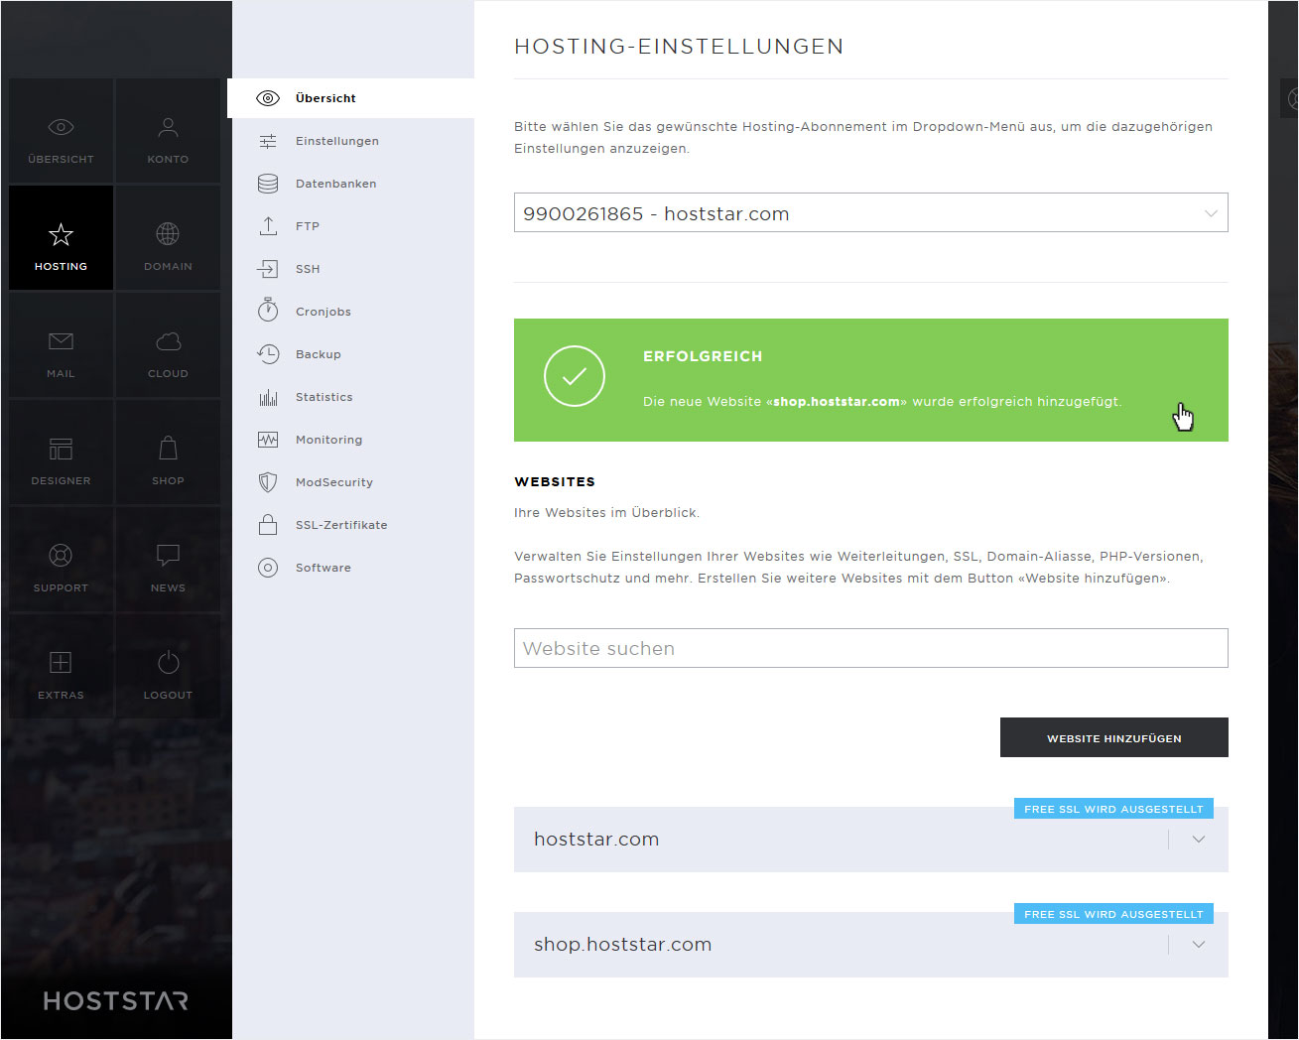Click the Logout power tile
Image resolution: width=1299 pixels, height=1040 pixels.
(168, 667)
